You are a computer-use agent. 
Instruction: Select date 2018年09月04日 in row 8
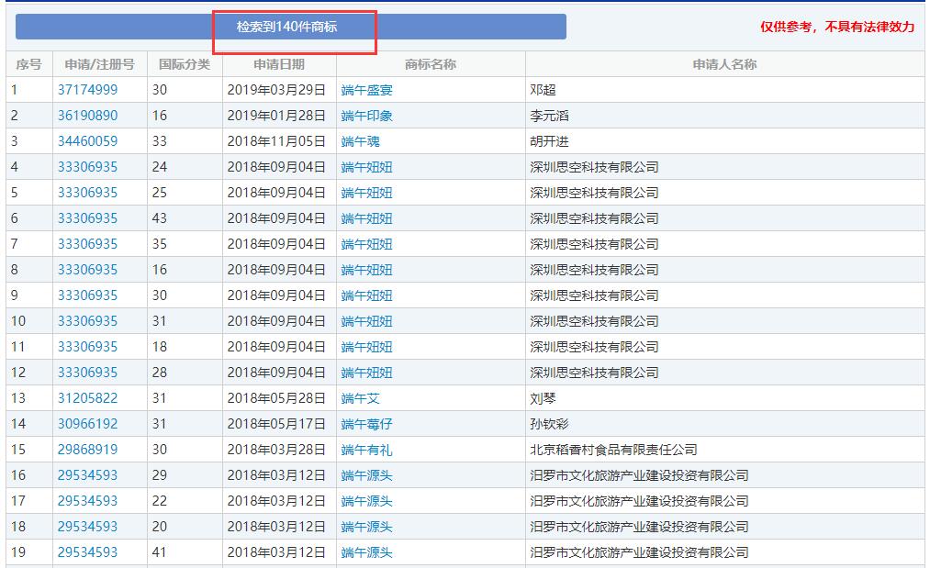[x=276, y=270]
